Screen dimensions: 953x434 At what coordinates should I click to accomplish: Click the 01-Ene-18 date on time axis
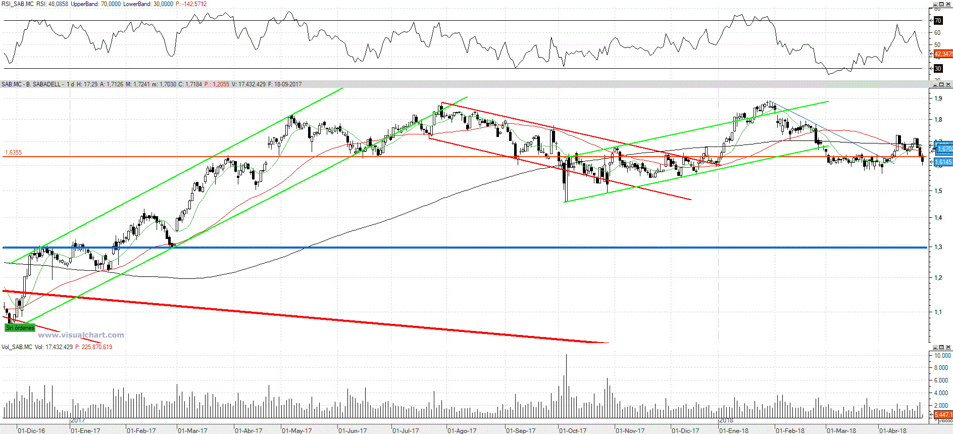pyautogui.click(x=734, y=431)
